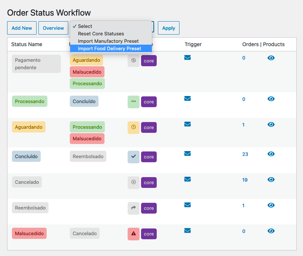Screen dimensions: 303x256
Task: Click Reembolsado next status of Concluído row
Action: pos(88,156)
